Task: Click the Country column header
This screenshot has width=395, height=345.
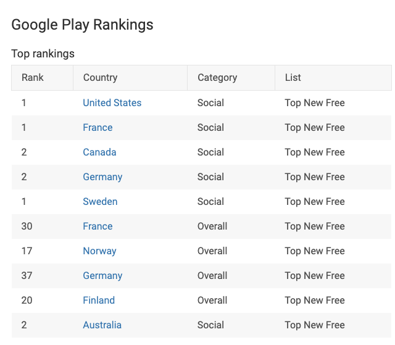Action: 100,78
